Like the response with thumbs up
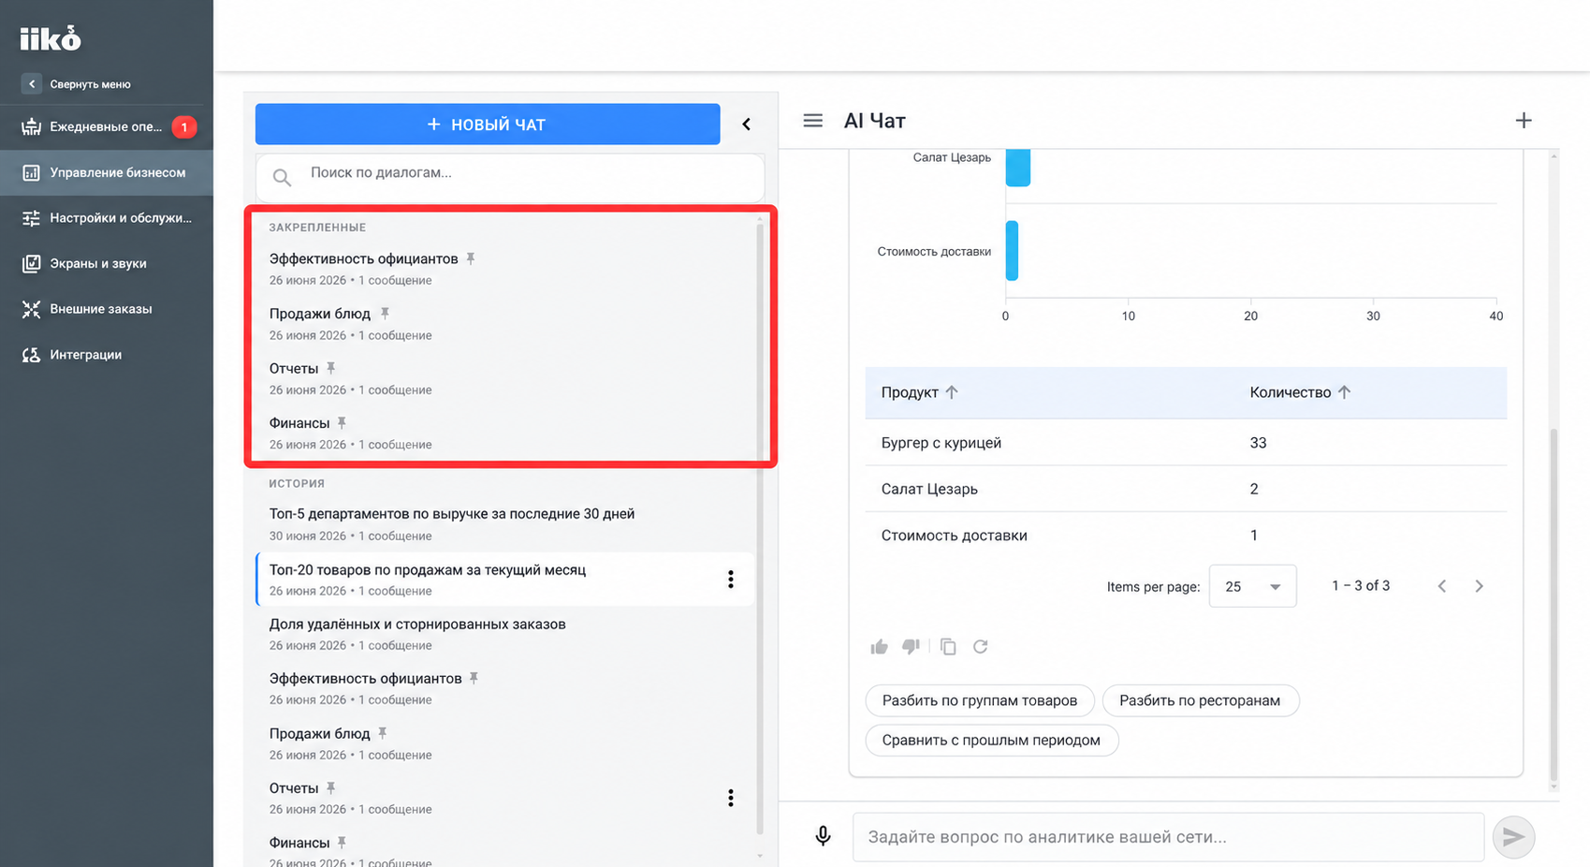Image resolution: width=1590 pixels, height=867 pixels. 879,647
